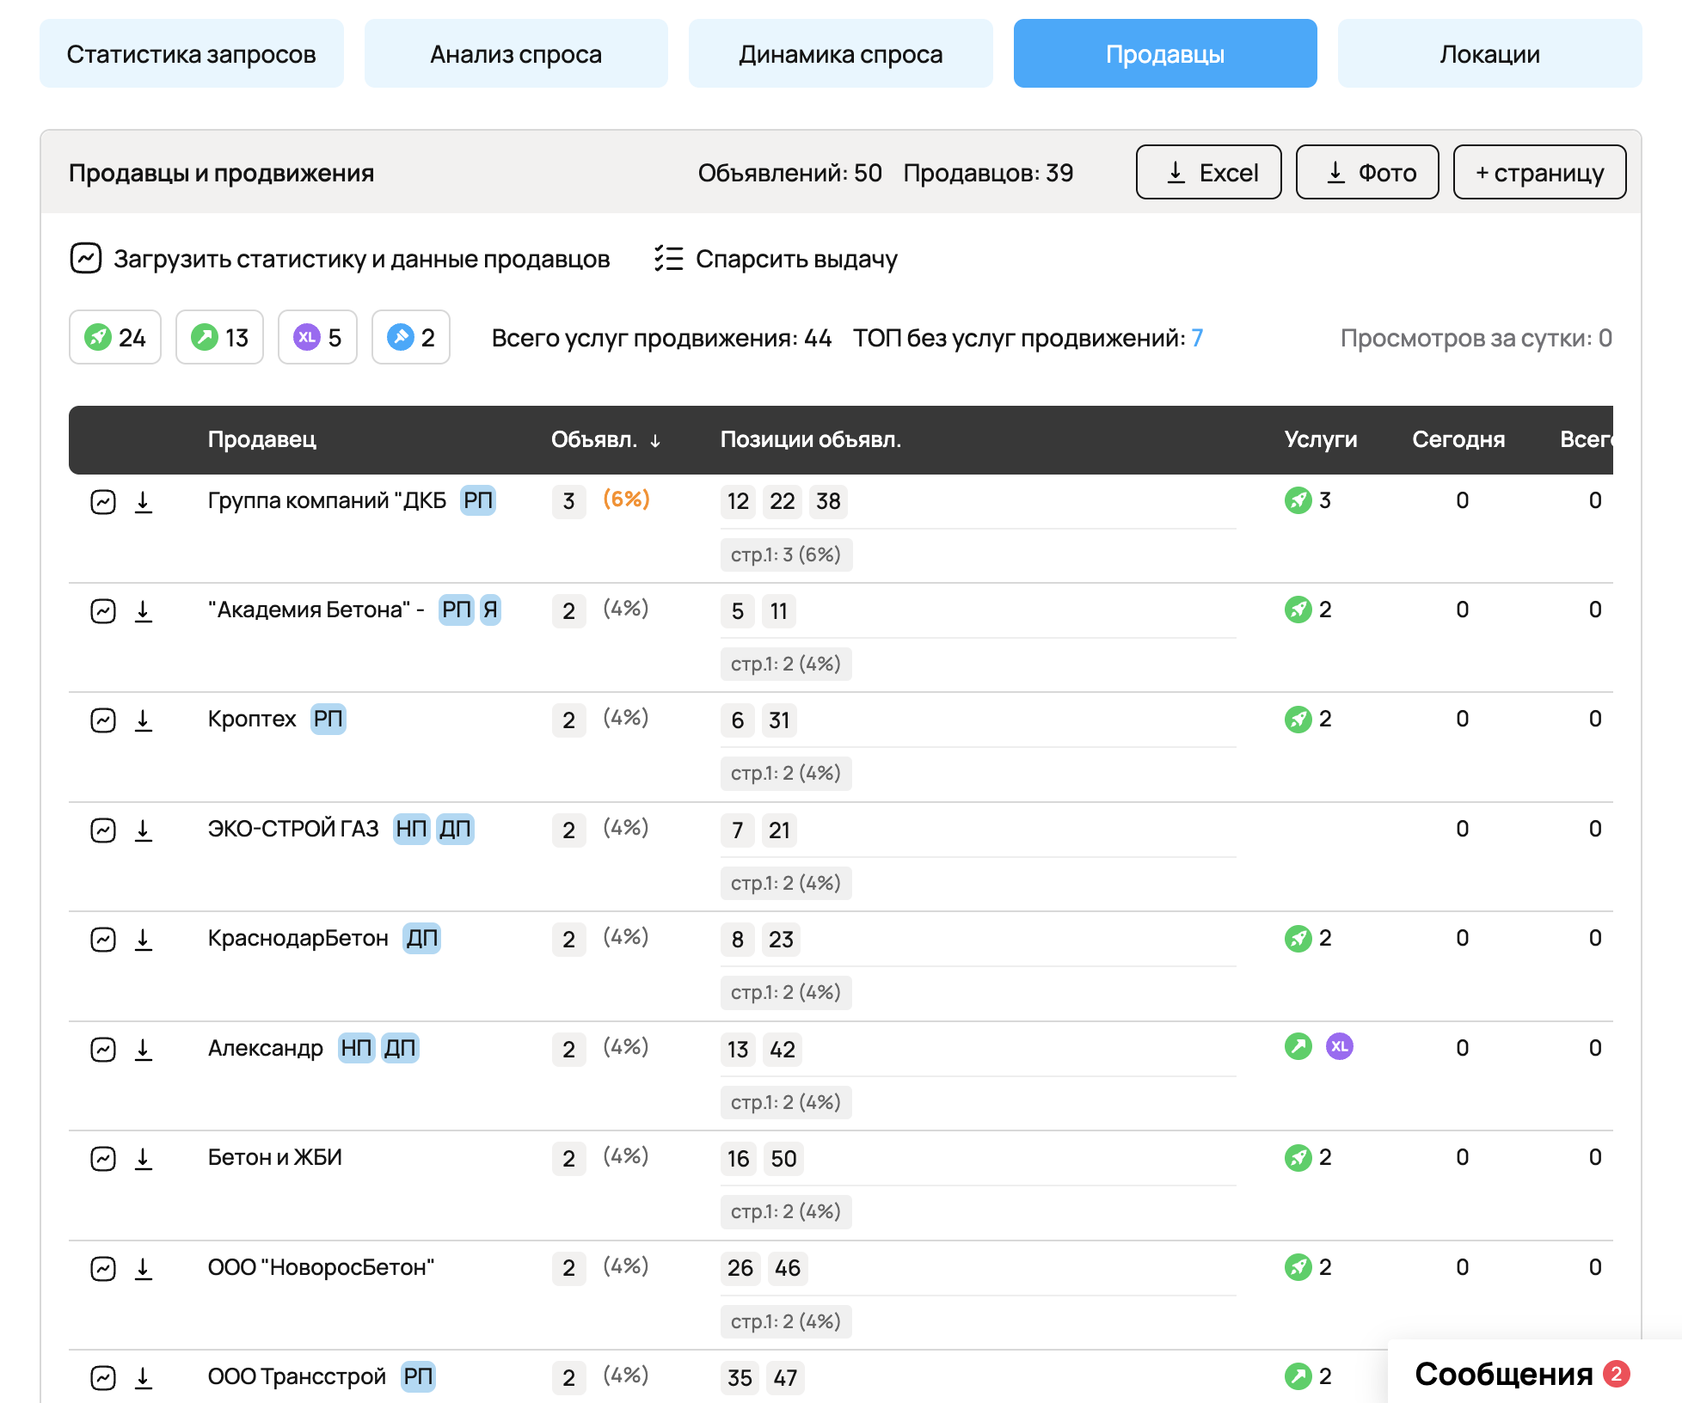The height and width of the screenshot is (1403, 1682).
Task: Click the РП tag next to Кроптех
Action: coord(328,719)
